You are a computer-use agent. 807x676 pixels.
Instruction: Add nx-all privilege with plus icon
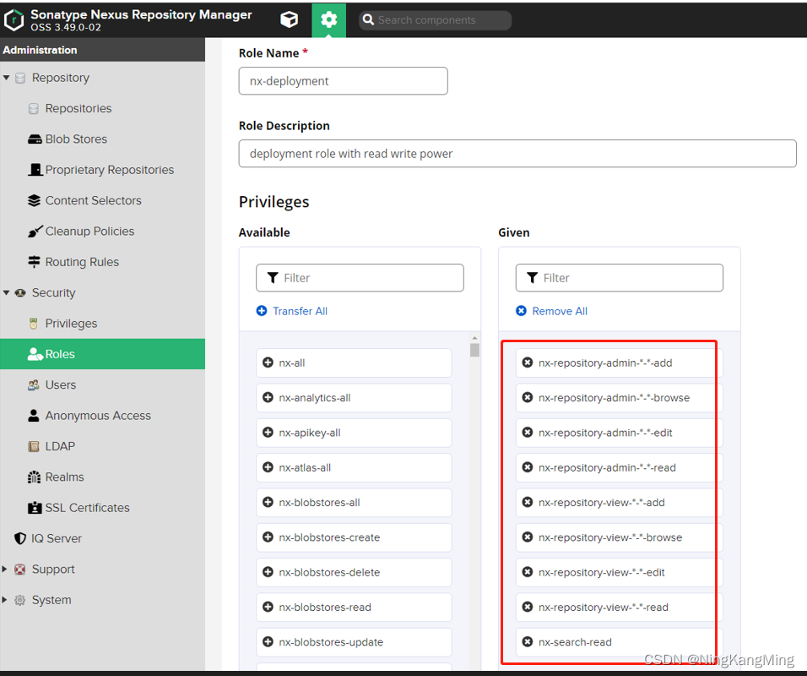pyautogui.click(x=268, y=363)
